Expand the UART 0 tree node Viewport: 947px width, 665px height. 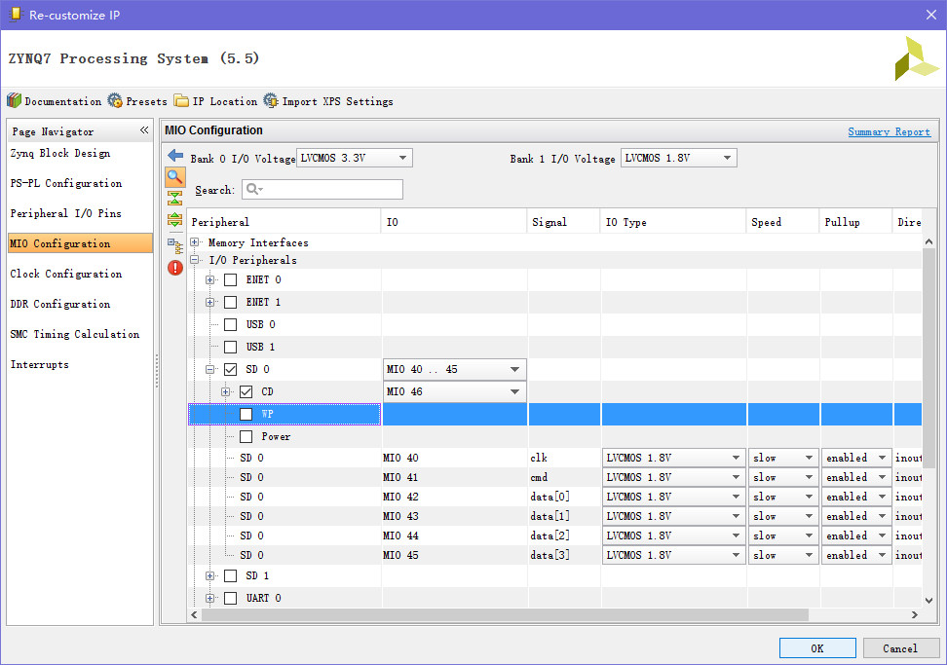click(209, 598)
